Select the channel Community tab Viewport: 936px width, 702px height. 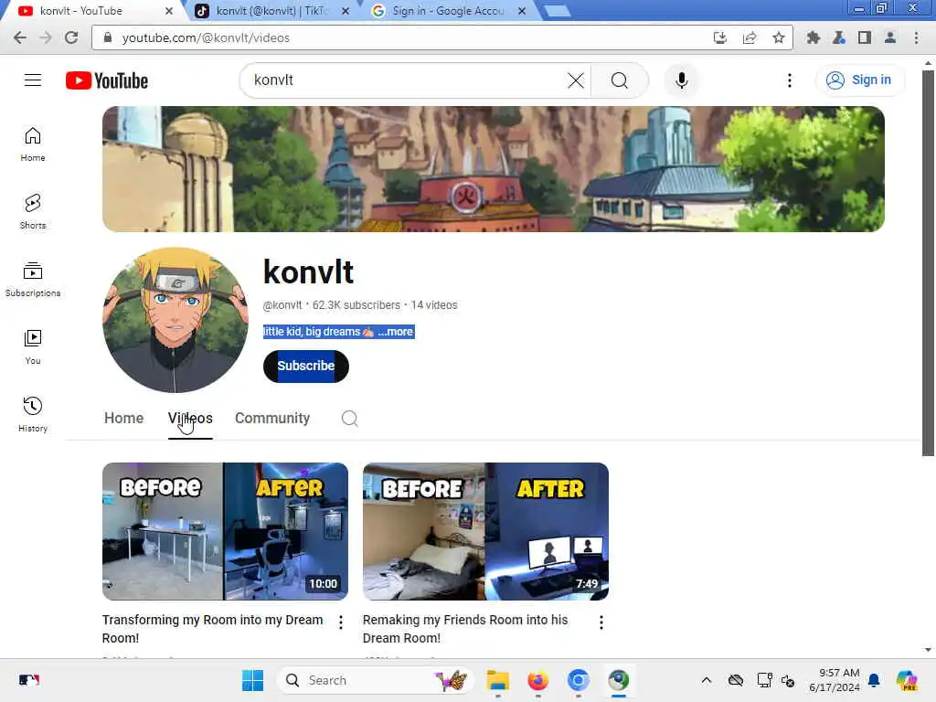[x=272, y=419]
